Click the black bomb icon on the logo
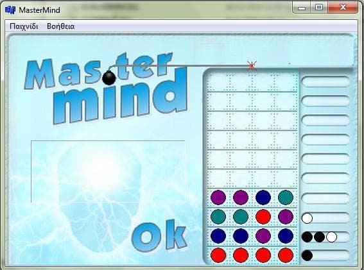The height and width of the screenshot is (270, 364). tap(109, 78)
